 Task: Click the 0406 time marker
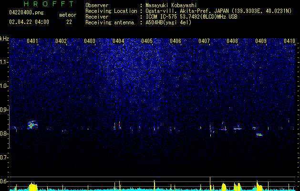(176, 41)
